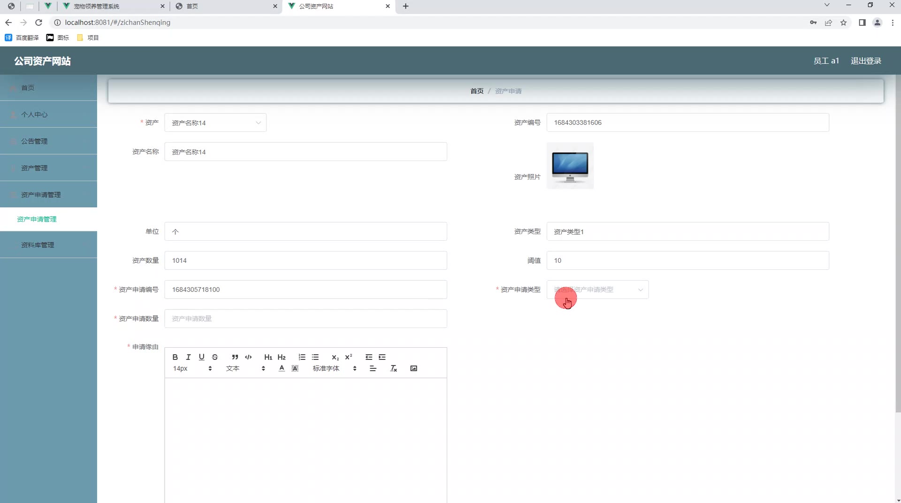Open the 文本 heading style dropdown
Viewport: 901px width, 503px height.
pos(245,368)
